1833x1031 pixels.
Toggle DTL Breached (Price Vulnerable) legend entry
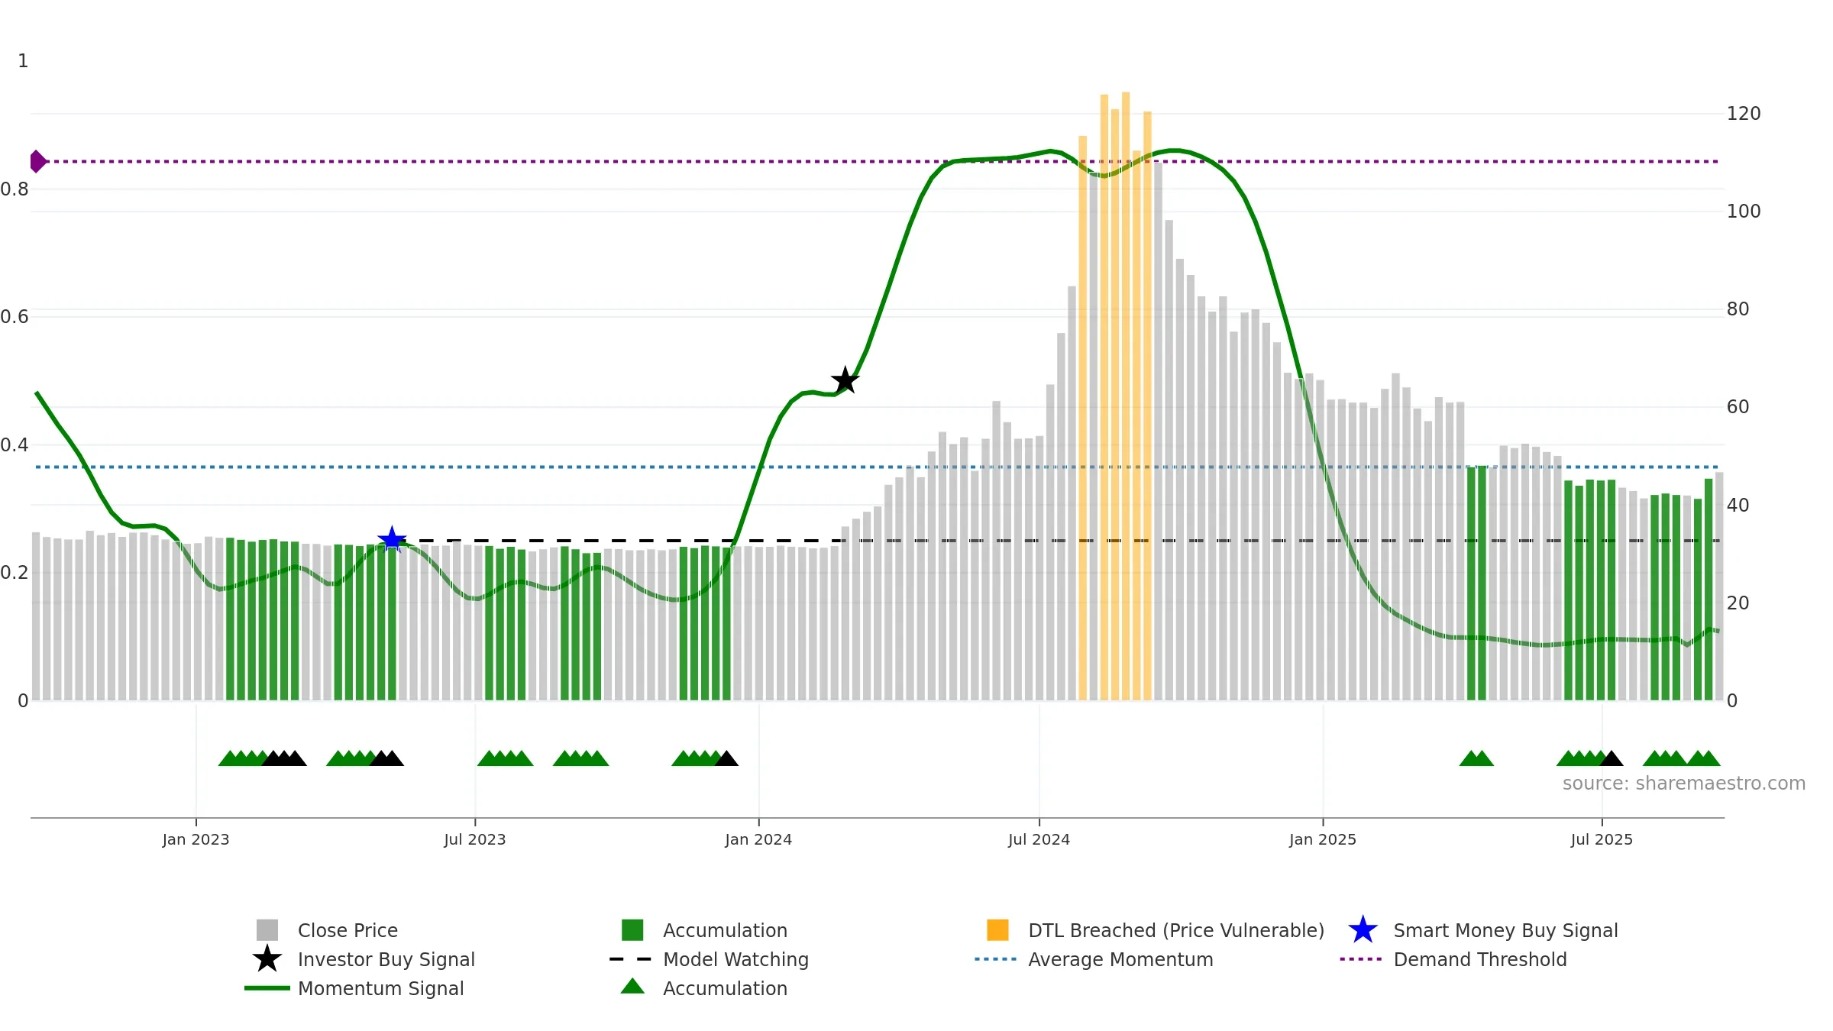point(1155,930)
